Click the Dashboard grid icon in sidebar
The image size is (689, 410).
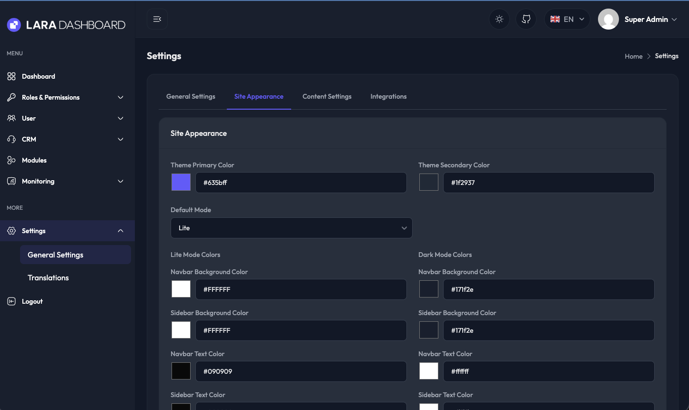pyautogui.click(x=11, y=76)
